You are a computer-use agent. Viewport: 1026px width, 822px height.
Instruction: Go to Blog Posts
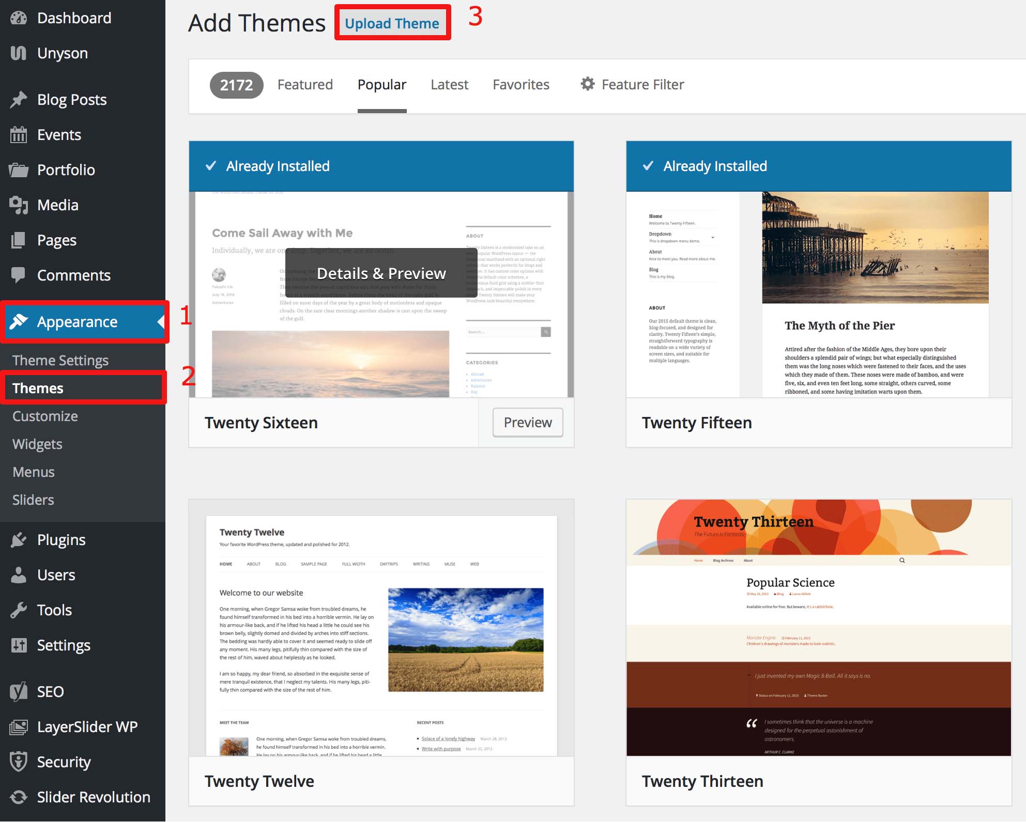tap(83, 100)
